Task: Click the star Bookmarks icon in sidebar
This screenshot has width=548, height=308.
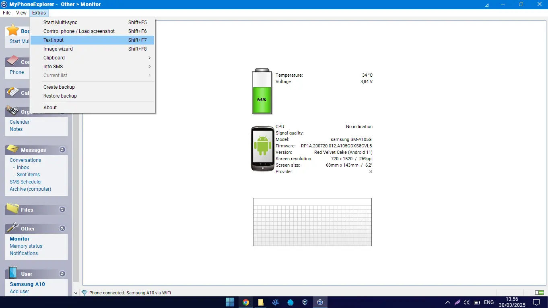Action: tap(13, 30)
